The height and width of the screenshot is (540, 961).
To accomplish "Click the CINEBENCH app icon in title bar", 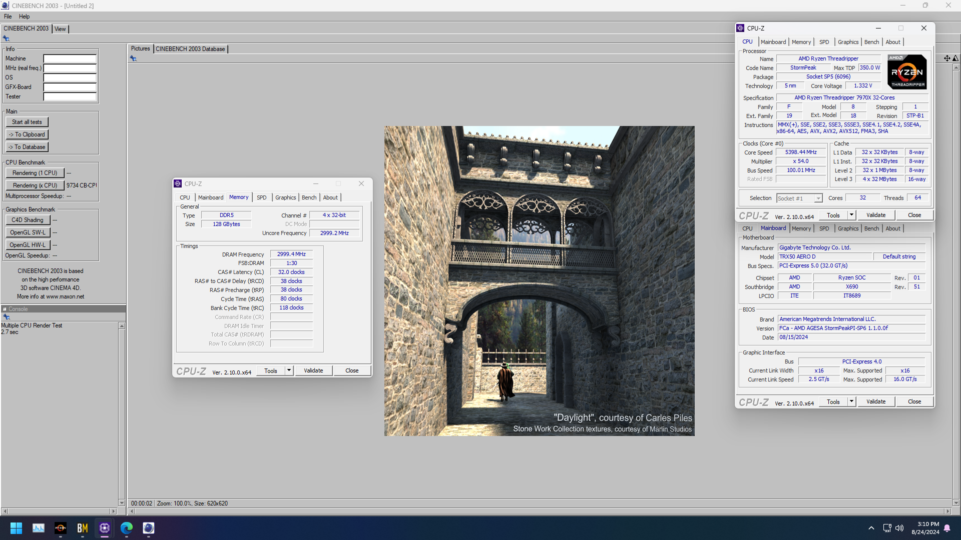I will pos(5,5).
